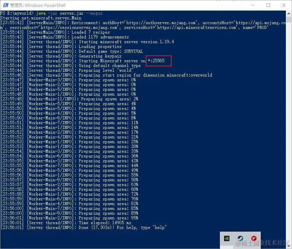Maximize the Windows PowerShell window
Screen dimensions: 292x249
268,5
